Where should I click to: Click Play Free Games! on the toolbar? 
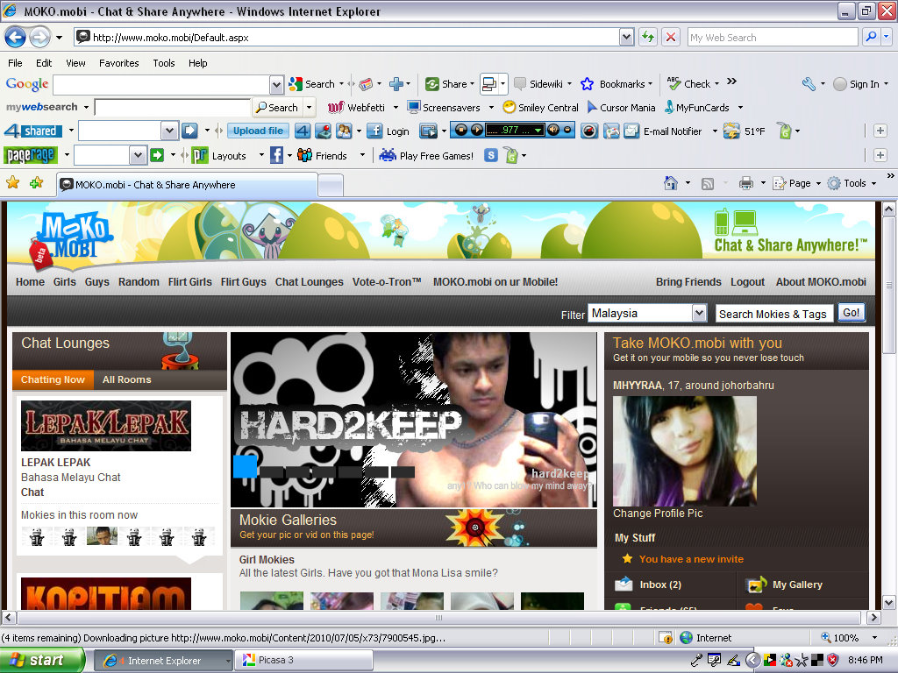point(426,155)
